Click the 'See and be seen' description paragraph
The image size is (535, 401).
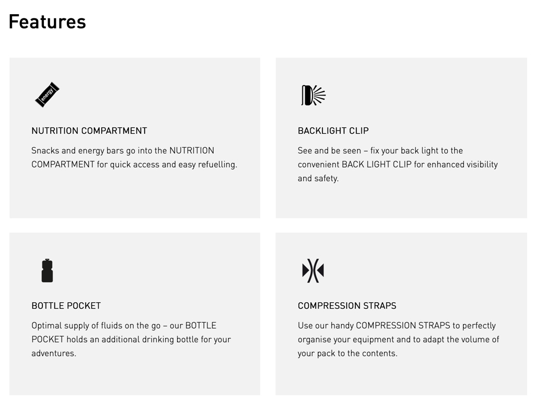click(x=398, y=164)
